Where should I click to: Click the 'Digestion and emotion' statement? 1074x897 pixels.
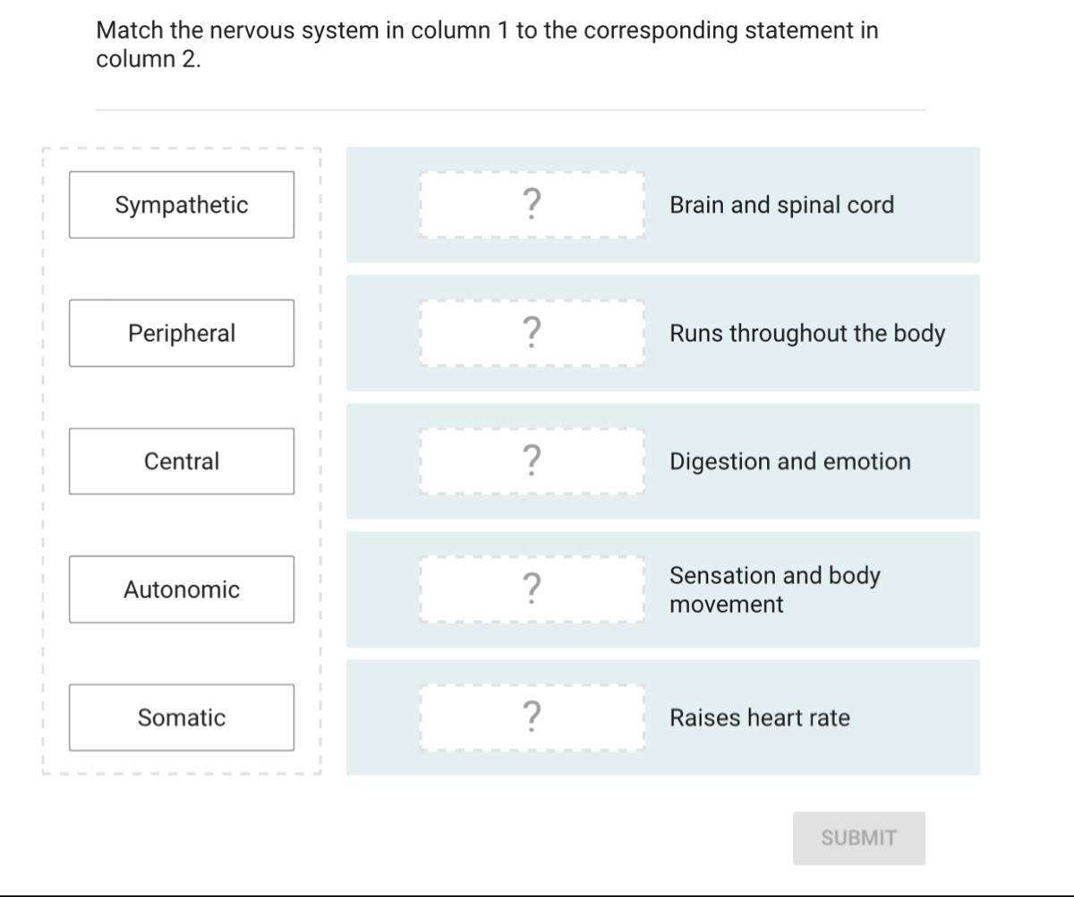pyautogui.click(x=790, y=461)
